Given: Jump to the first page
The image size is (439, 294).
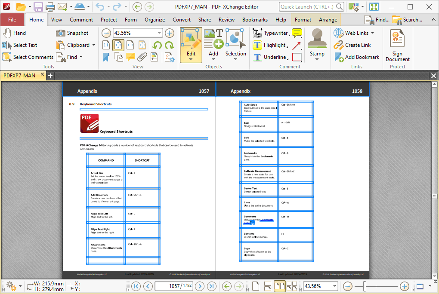Looking at the screenshot, I should pyautogui.click(x=136, y=286).
